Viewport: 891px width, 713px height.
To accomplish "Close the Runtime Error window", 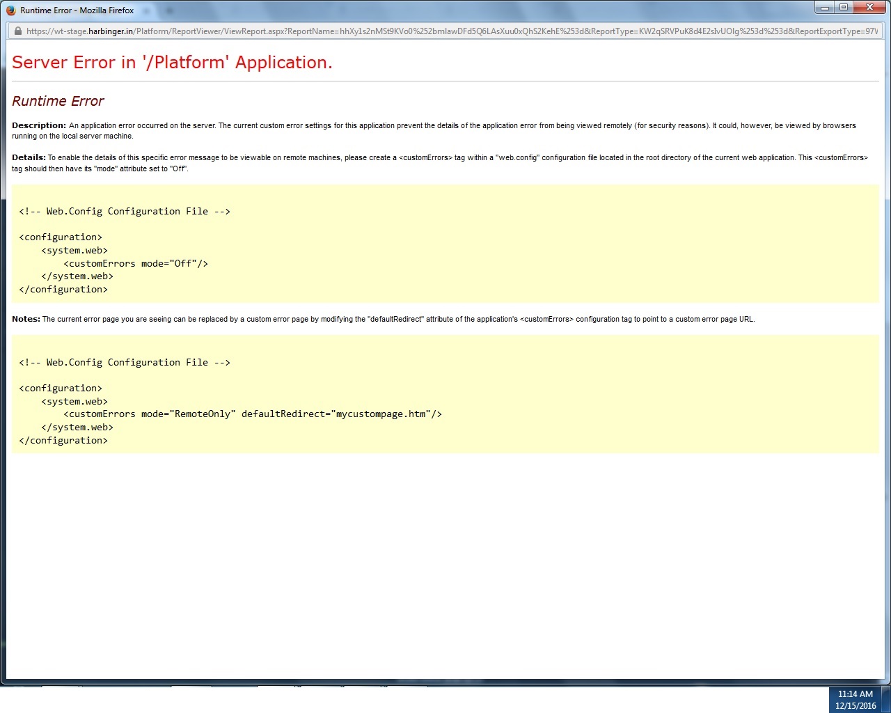I will pyautogui.click(x=869, y=8).
